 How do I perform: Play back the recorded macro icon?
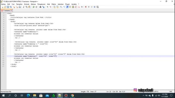[92, 7]
